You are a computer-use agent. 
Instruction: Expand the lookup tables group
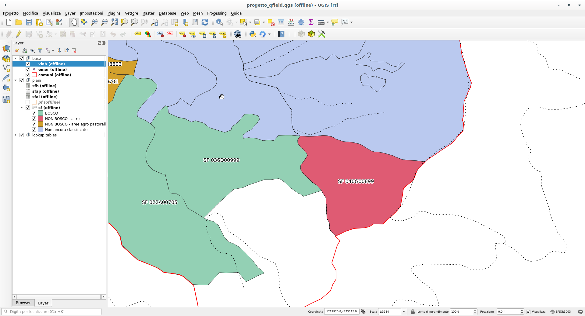coord(16,135)
